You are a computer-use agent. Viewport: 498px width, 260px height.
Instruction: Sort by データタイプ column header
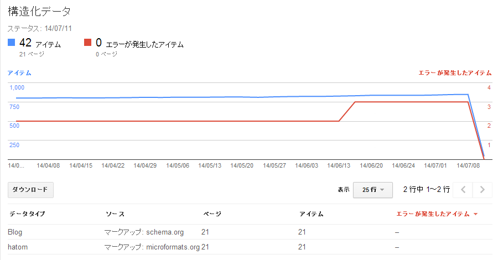(27, 214)
